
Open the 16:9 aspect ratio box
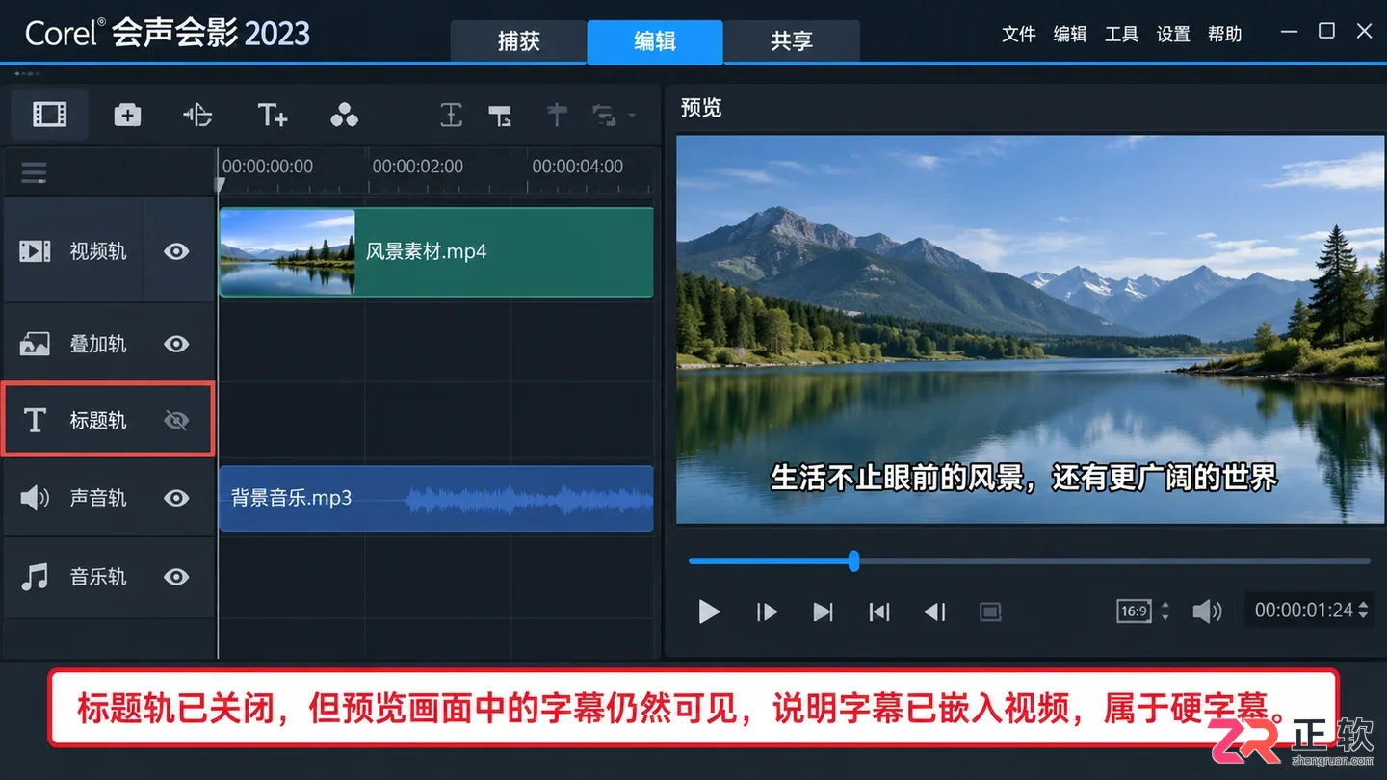pyautogui.click(x=1135, y=611)
